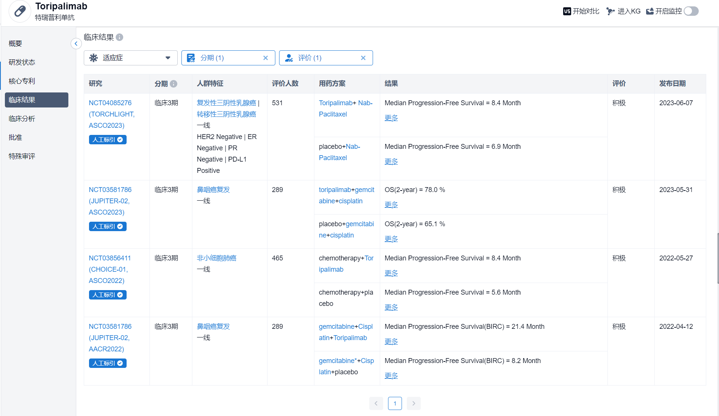Show 更多 for chemotherapy+Toripalimab 8.4 Month result
This screenshot has width=719, height=416.
click(x=391, y=273)
